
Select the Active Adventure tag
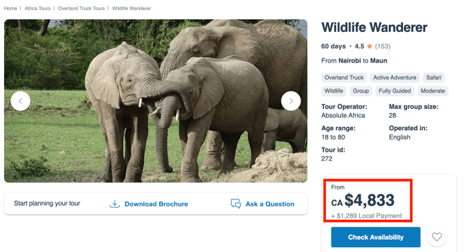pos(394,78)
